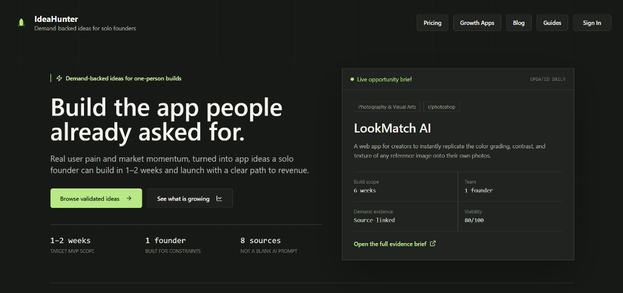Viewport: 623px width, 293px height.
Task: Click the UPDATED DAILY label
Action: [548, 80]
